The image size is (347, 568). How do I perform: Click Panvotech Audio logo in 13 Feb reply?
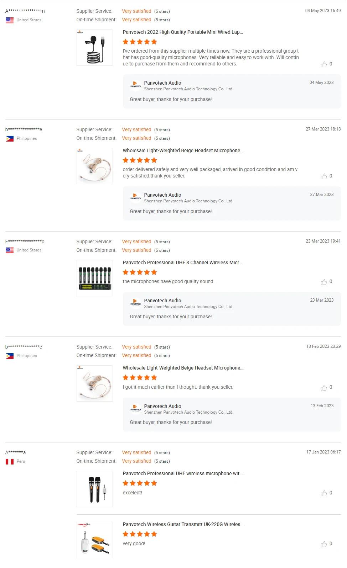point(135,408)
